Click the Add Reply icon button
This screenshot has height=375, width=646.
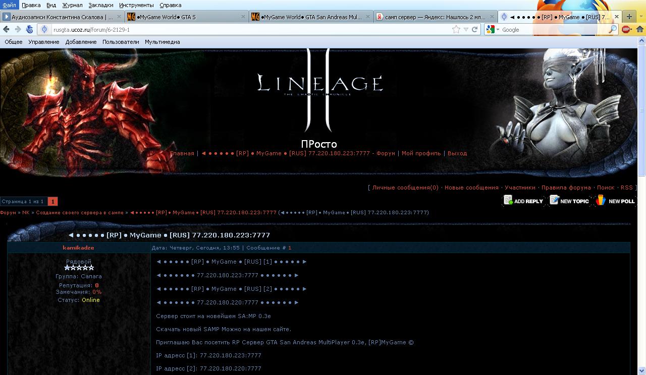523,201
